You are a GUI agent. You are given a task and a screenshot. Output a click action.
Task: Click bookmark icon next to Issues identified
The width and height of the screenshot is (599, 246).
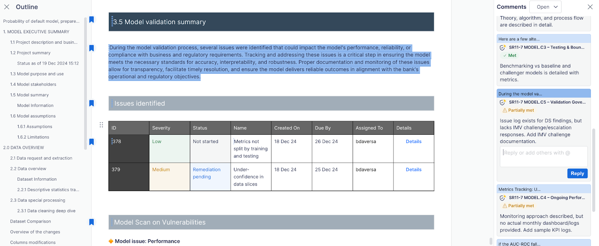tap(91, 103)
